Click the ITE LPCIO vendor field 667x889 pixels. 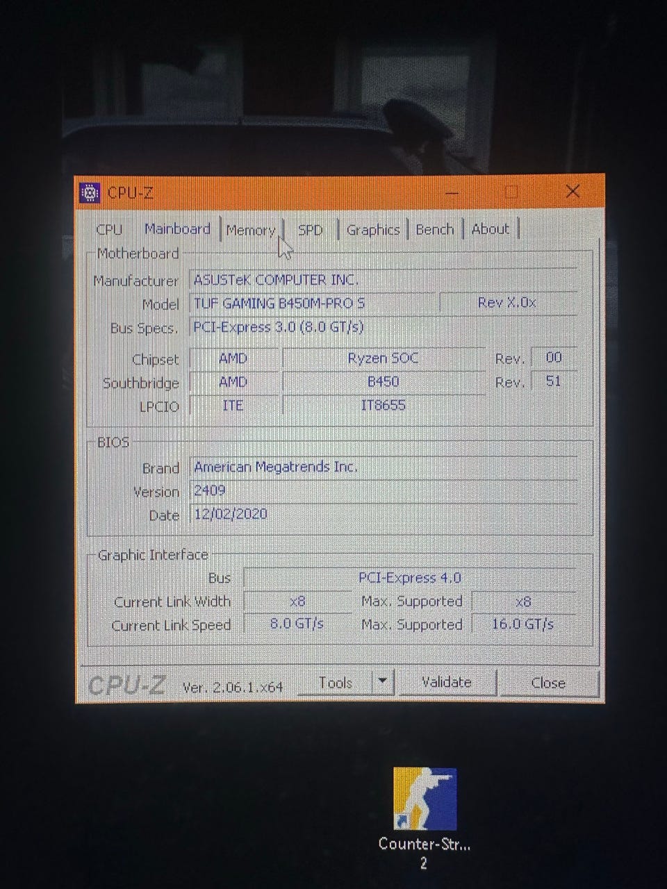tap(234, 406)
